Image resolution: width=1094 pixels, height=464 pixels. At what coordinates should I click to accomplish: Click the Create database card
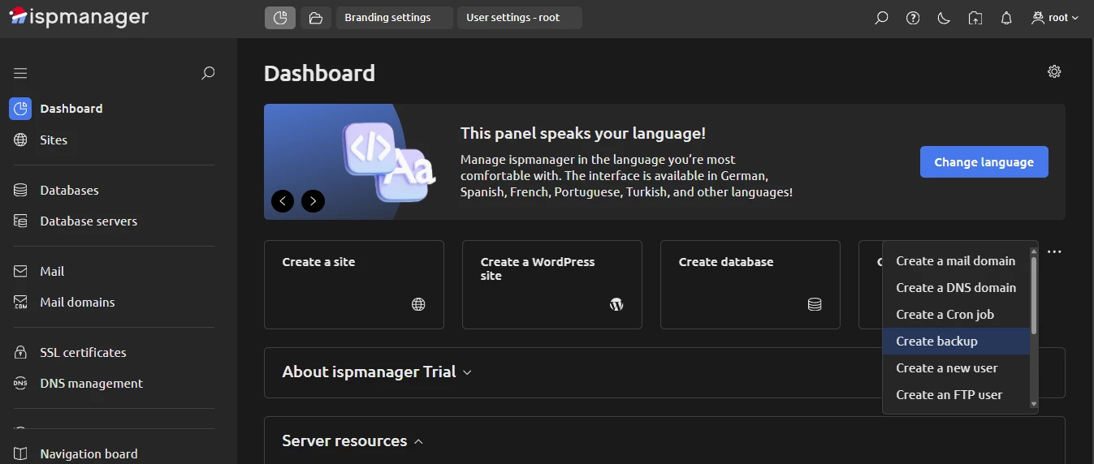(x=750, y=285)
